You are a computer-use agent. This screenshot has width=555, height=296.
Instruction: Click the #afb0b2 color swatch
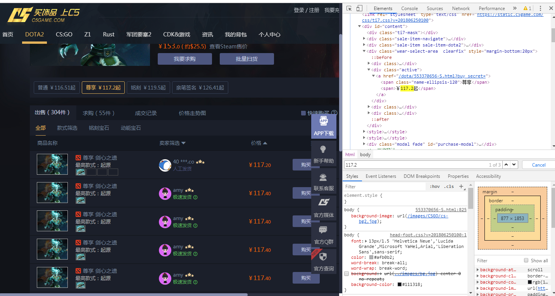click(371, 257)
